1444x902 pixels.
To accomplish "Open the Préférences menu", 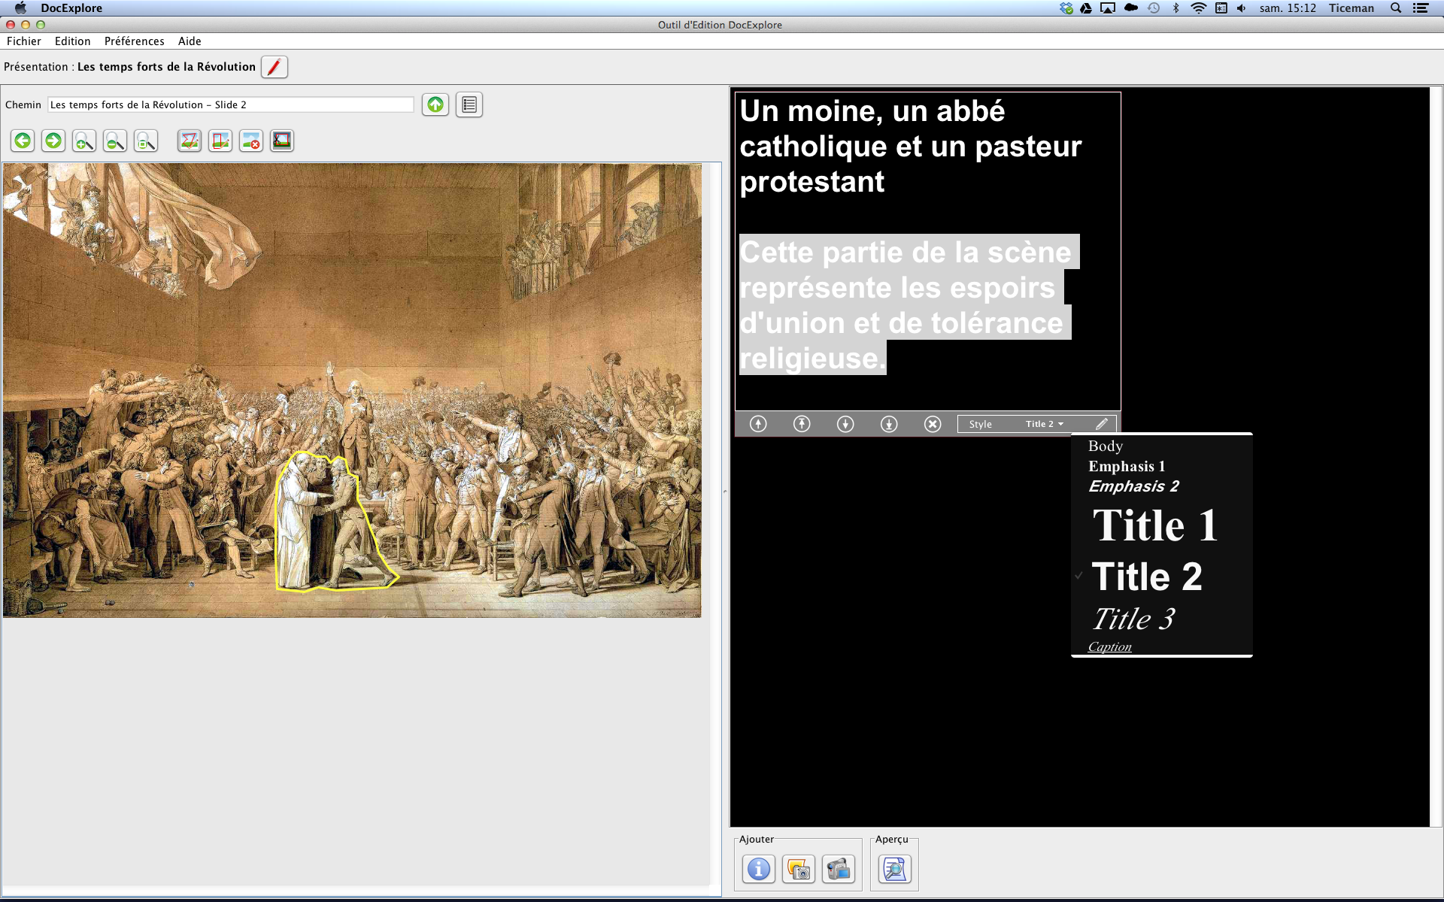I will click(134, 41).
